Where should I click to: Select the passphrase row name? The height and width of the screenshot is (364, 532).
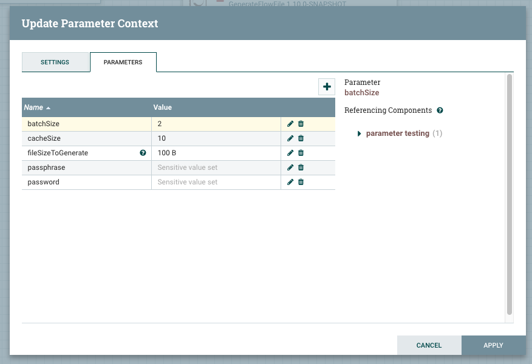coord(46,167)
